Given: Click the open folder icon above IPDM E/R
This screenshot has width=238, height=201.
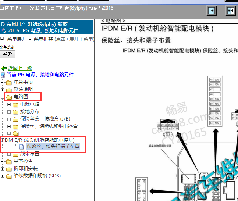Looking at the screenshot, I should click(16, 133).
